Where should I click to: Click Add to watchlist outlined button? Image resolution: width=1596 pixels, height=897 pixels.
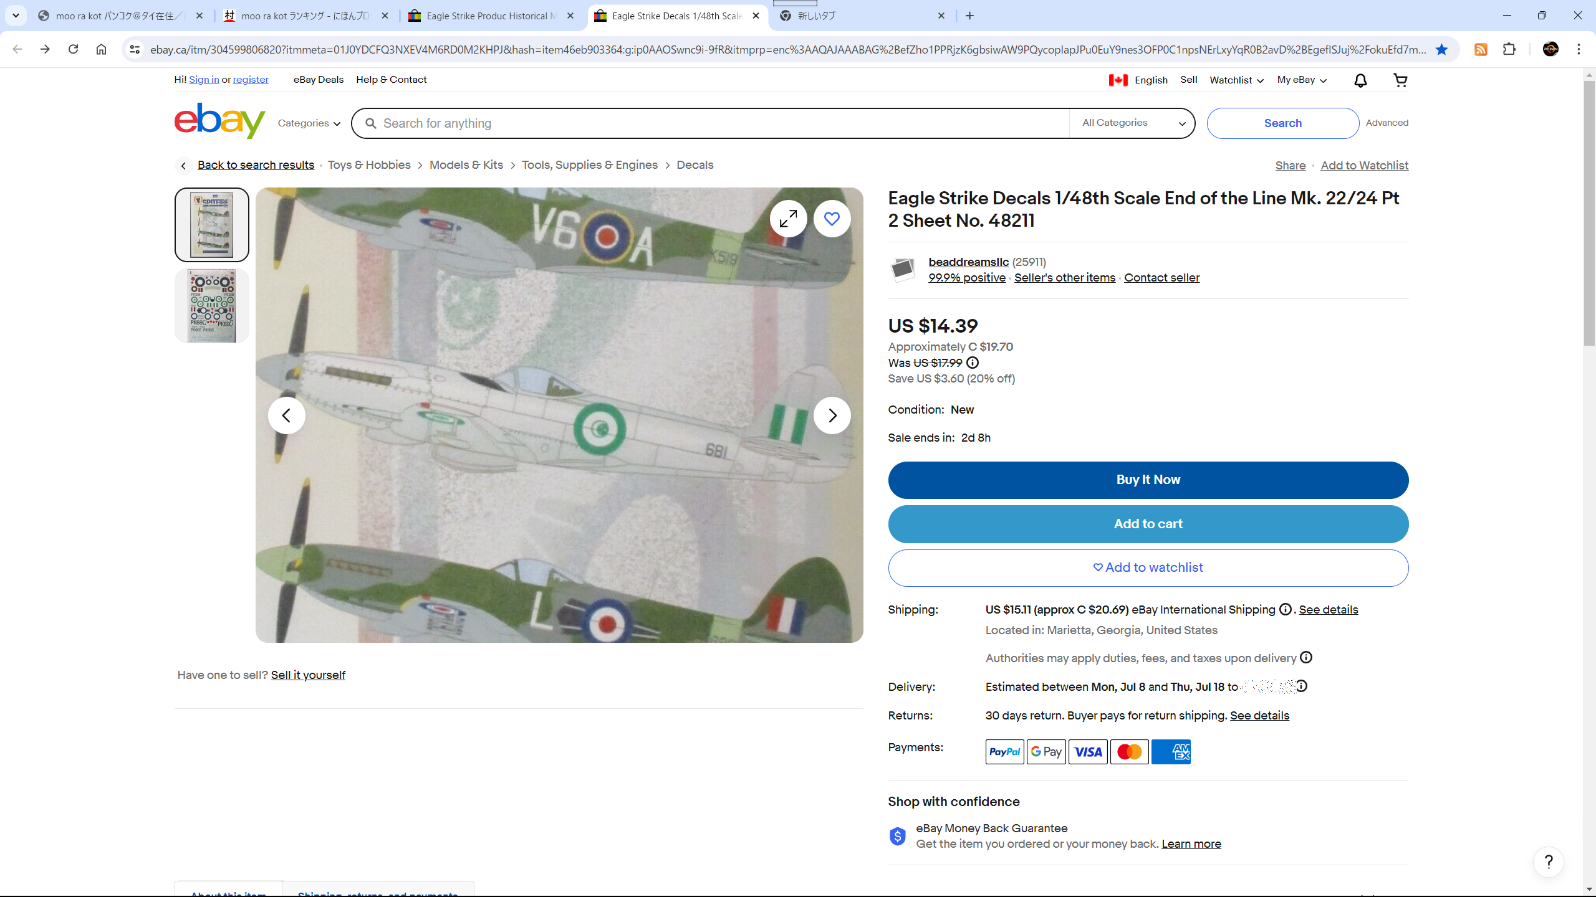[x=1148, y=568]
